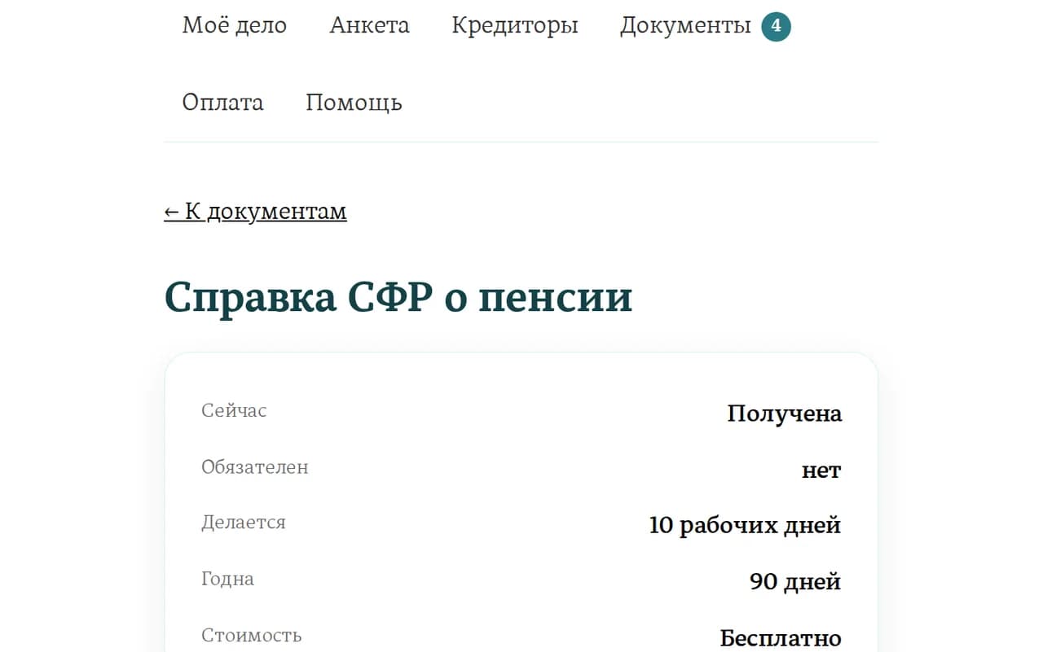Open the Помощь section

(354, 102)
